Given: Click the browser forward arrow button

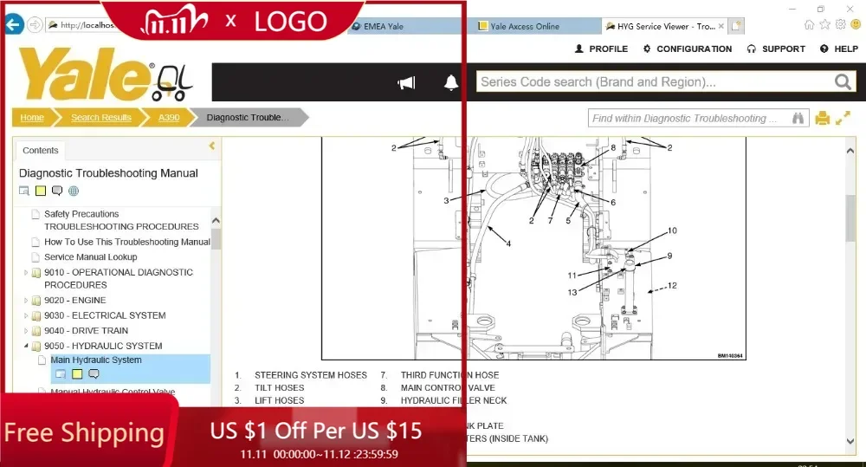Looking at the screenshot, I should 35,25.
